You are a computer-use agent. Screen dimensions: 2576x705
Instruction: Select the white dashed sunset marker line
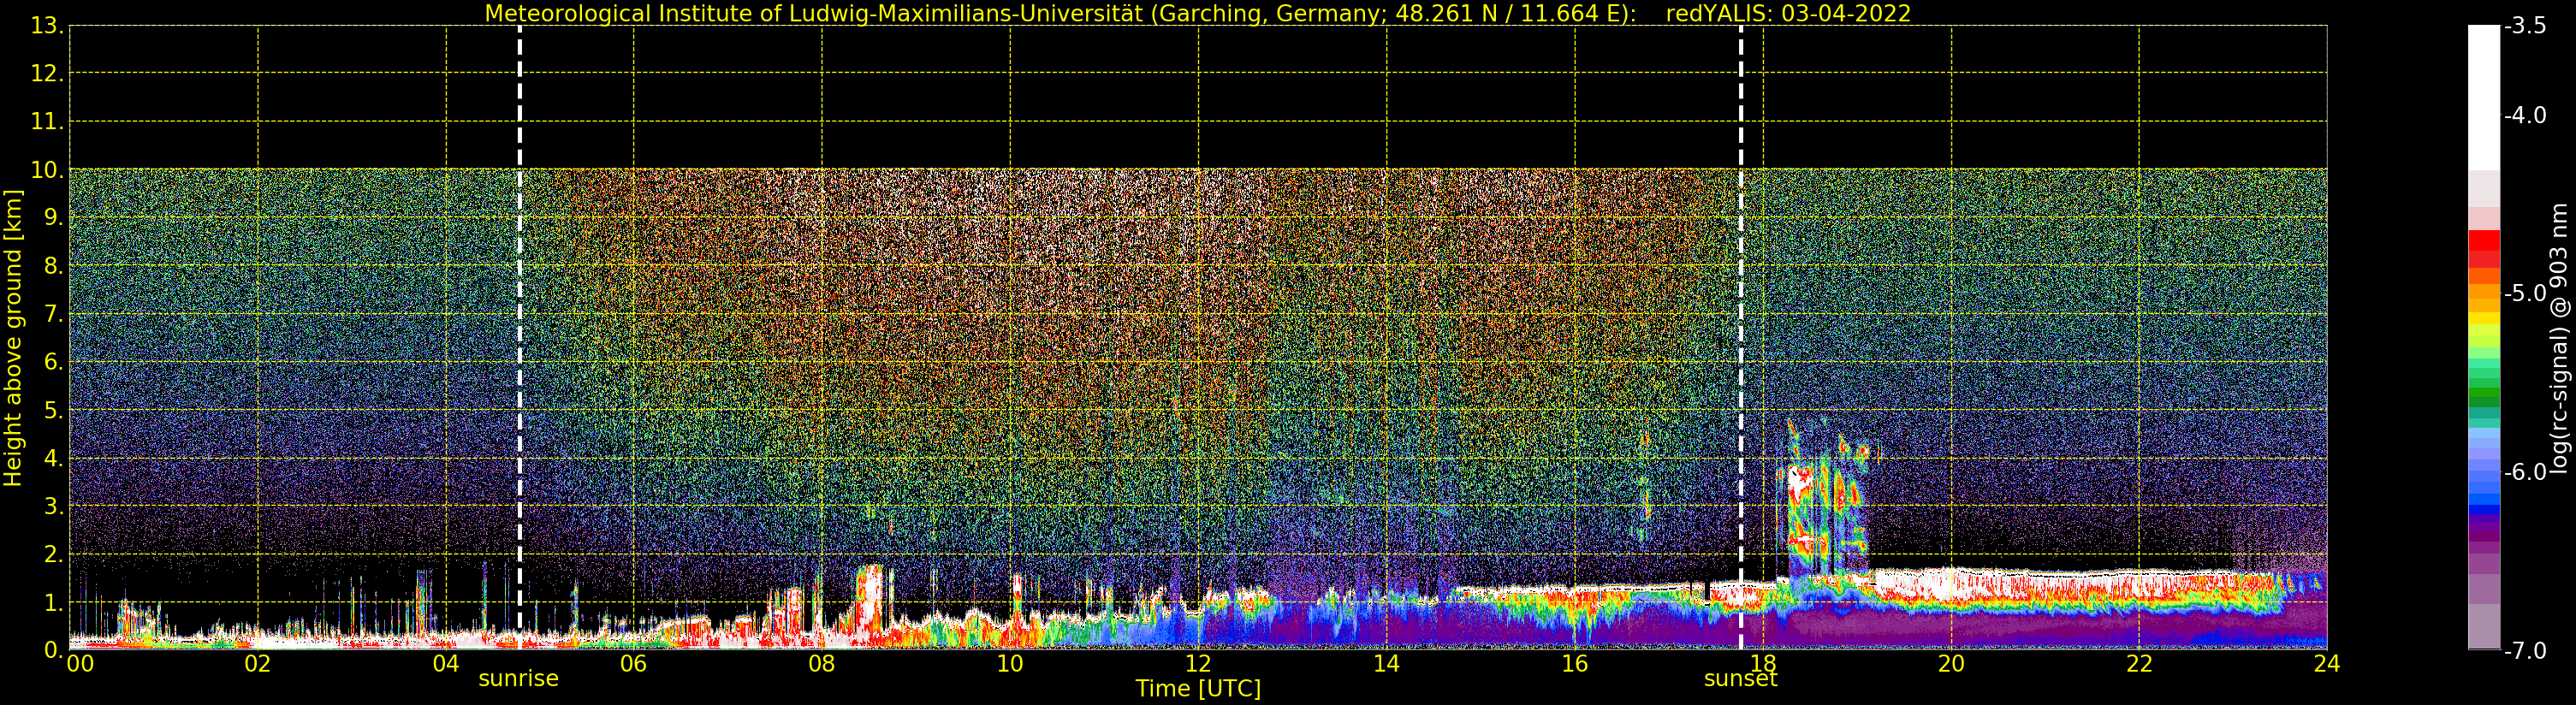click(x=1741, y=337)
